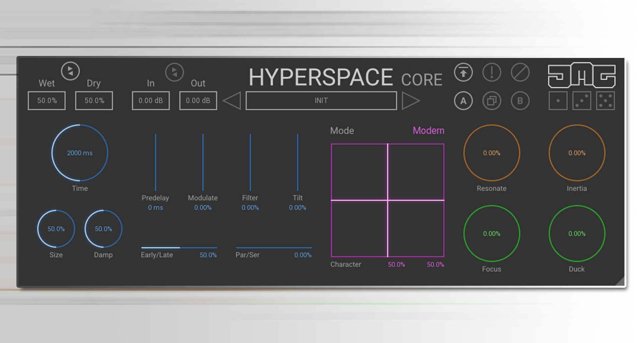
Task: Click the In 0.00 dB value field
Action: [151, 100]
